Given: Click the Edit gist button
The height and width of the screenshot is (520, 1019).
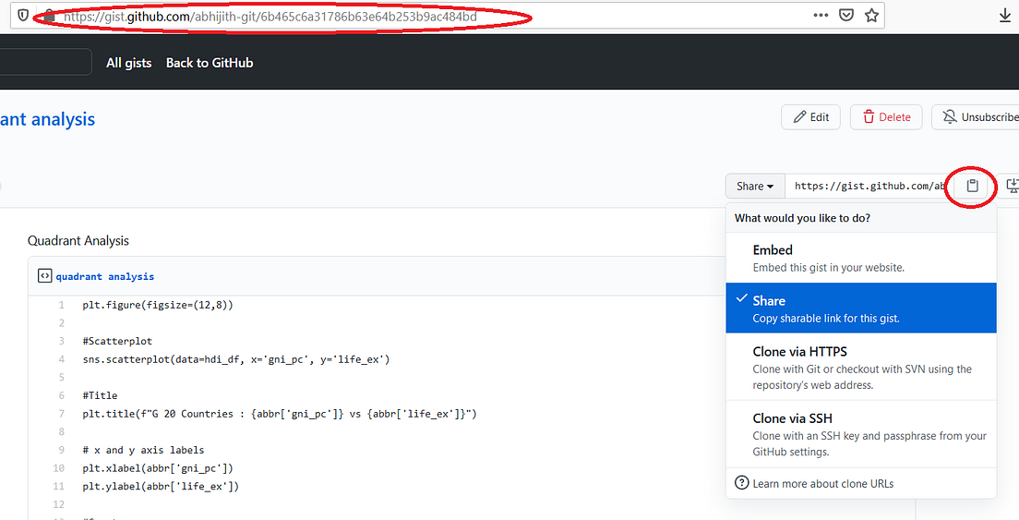Looking at the screenshot, I should (x=810, y=117).
